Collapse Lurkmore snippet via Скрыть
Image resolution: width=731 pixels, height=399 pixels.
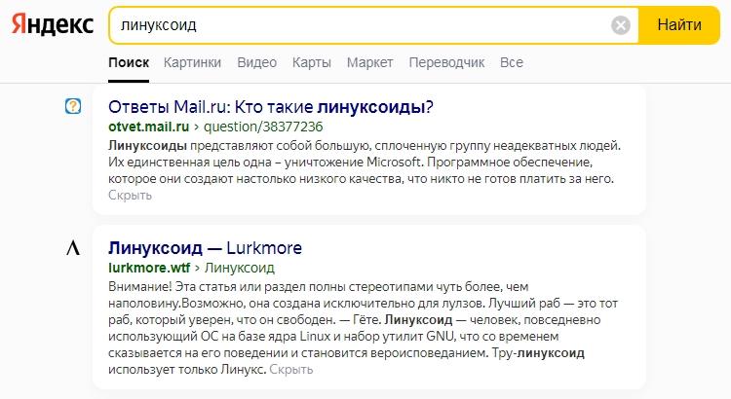[x=290, y=371]
